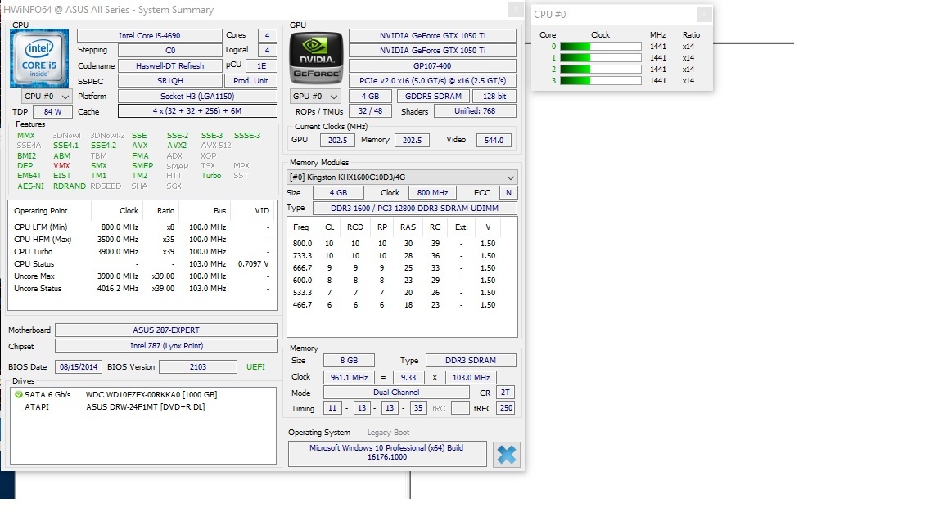Select the WDC WD10EZEX drive entry

coord(151,395)
